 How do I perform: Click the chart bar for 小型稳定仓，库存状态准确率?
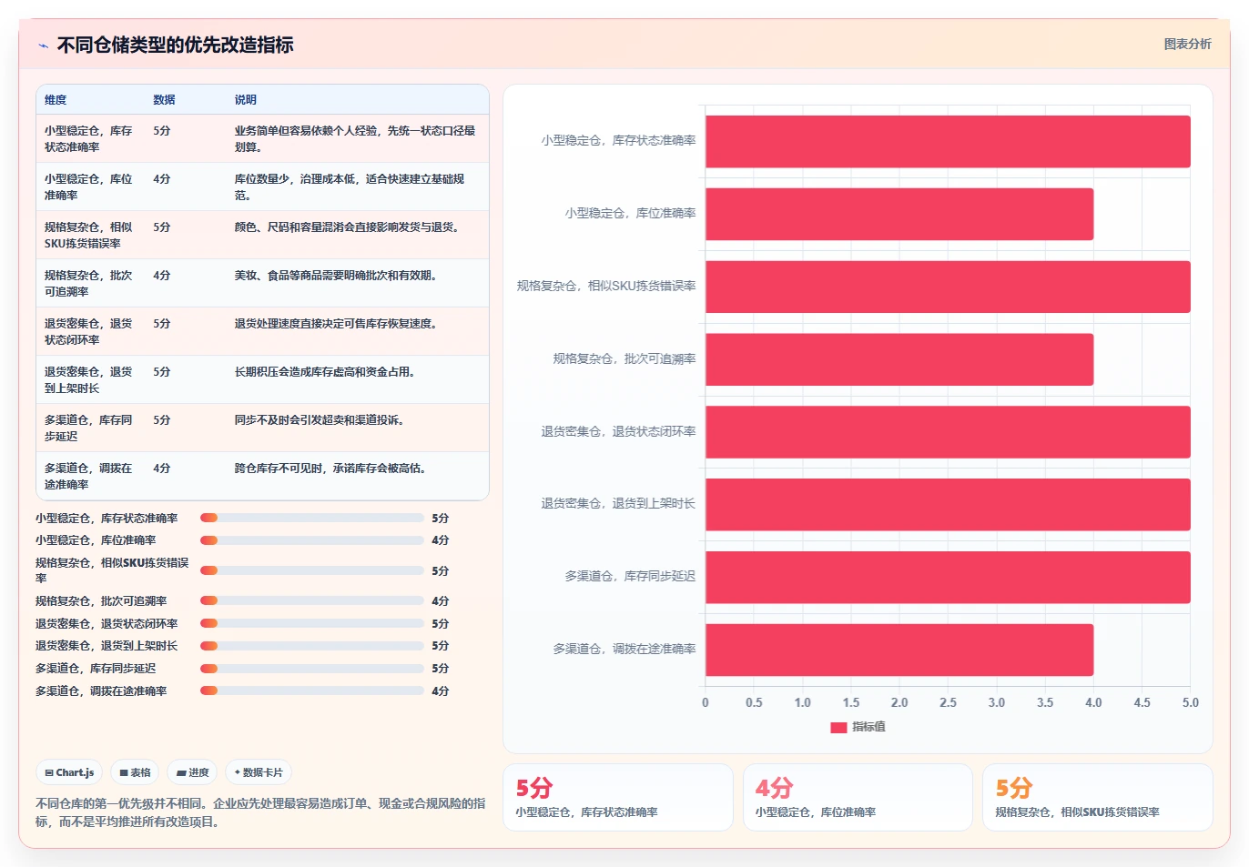coord(948,141)
